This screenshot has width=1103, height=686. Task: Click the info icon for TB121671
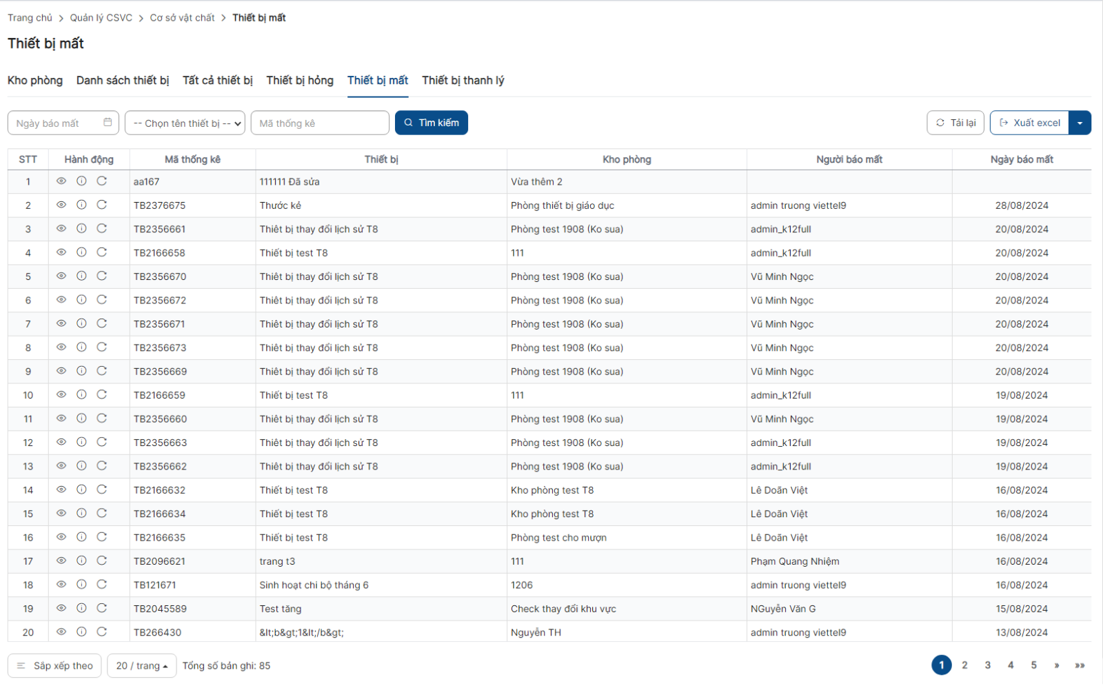point(81,585)
